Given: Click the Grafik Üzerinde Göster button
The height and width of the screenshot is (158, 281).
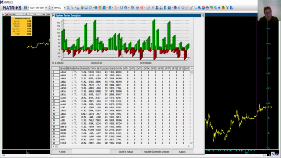Looking at the screenshot, I should pos(157,152).
